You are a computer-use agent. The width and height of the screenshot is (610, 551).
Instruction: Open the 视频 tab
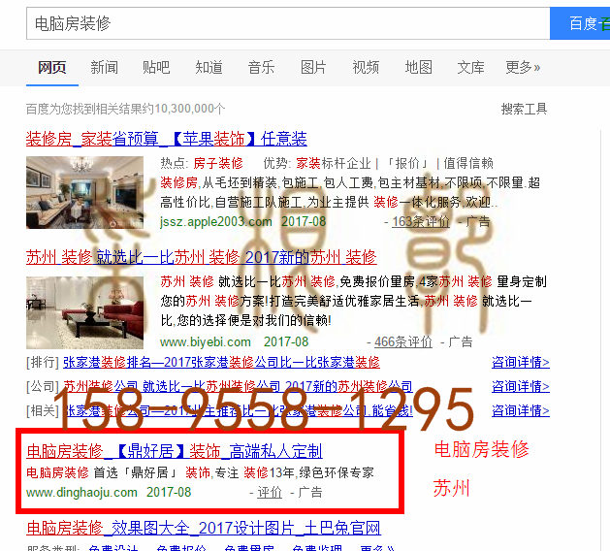coord(366,67)
